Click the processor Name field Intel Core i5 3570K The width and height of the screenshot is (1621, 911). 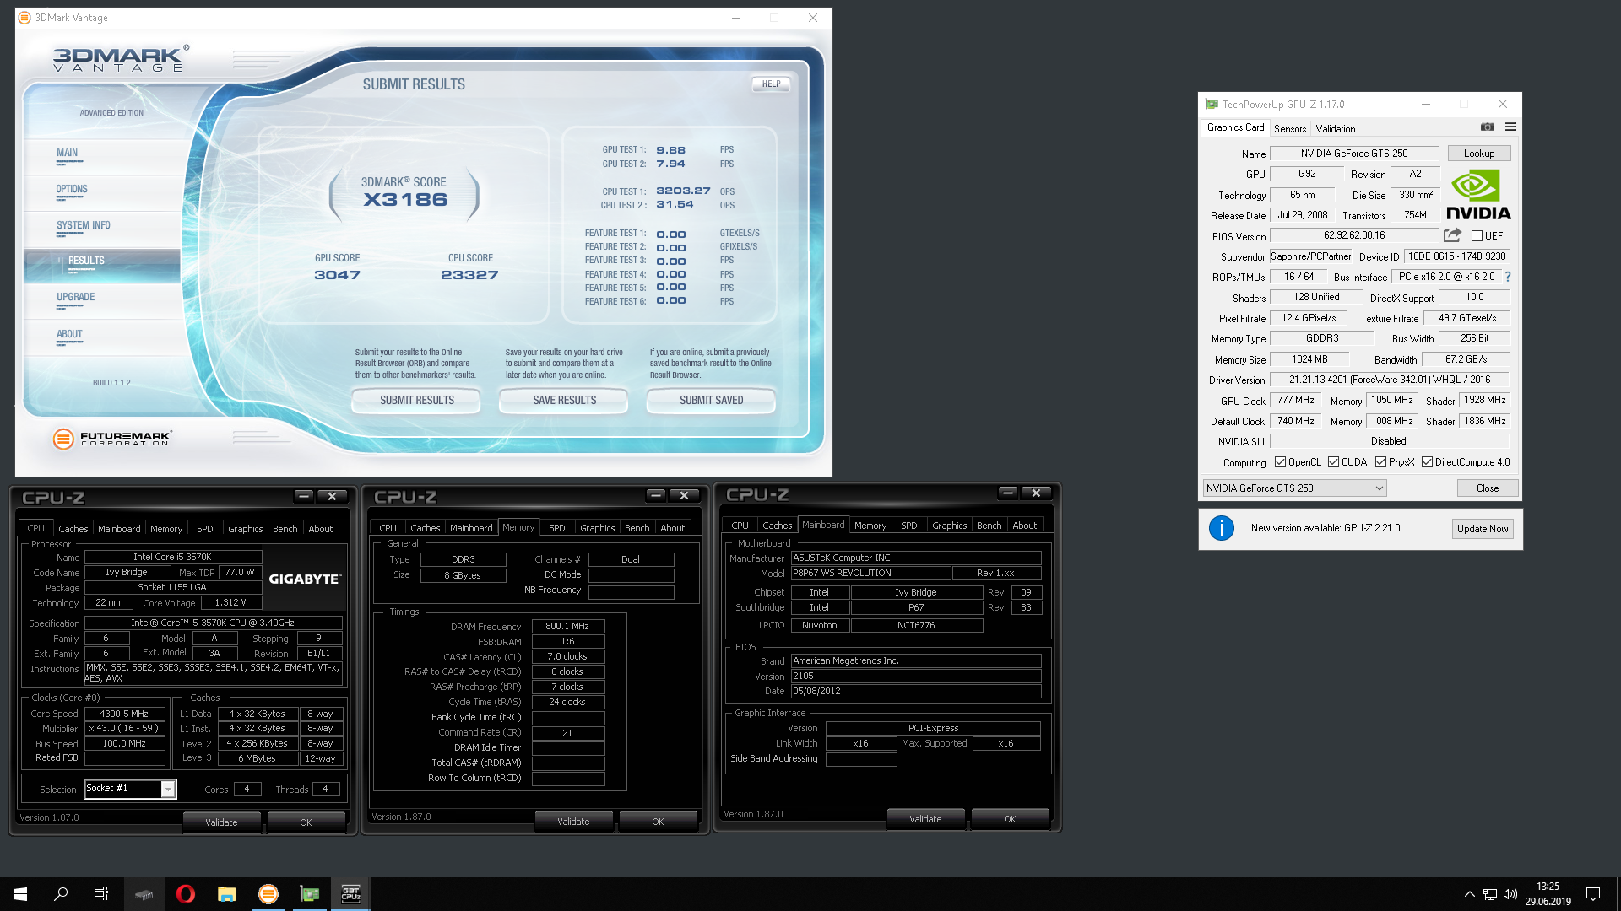coord(173,557)
